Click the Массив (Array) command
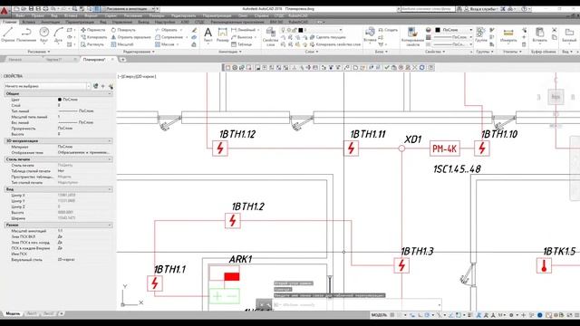Image resolution: width=580 pixels, height=326 pixels. coord(165,44)
